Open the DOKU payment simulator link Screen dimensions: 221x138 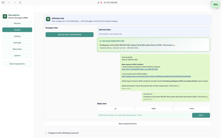coord(140,69)
